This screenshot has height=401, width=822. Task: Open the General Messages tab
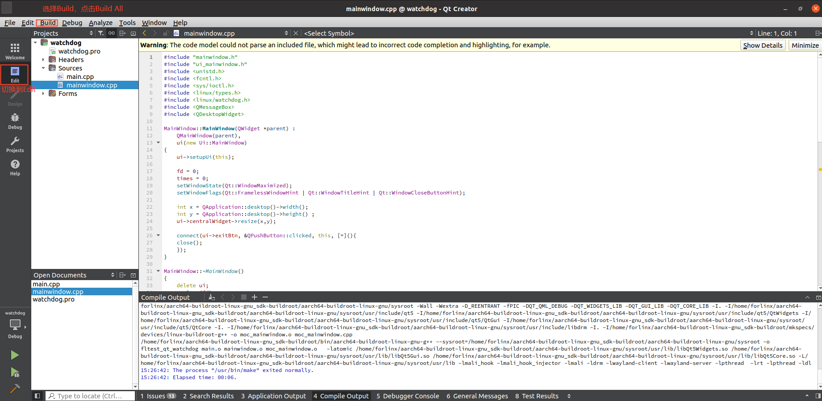click(477, 396)
